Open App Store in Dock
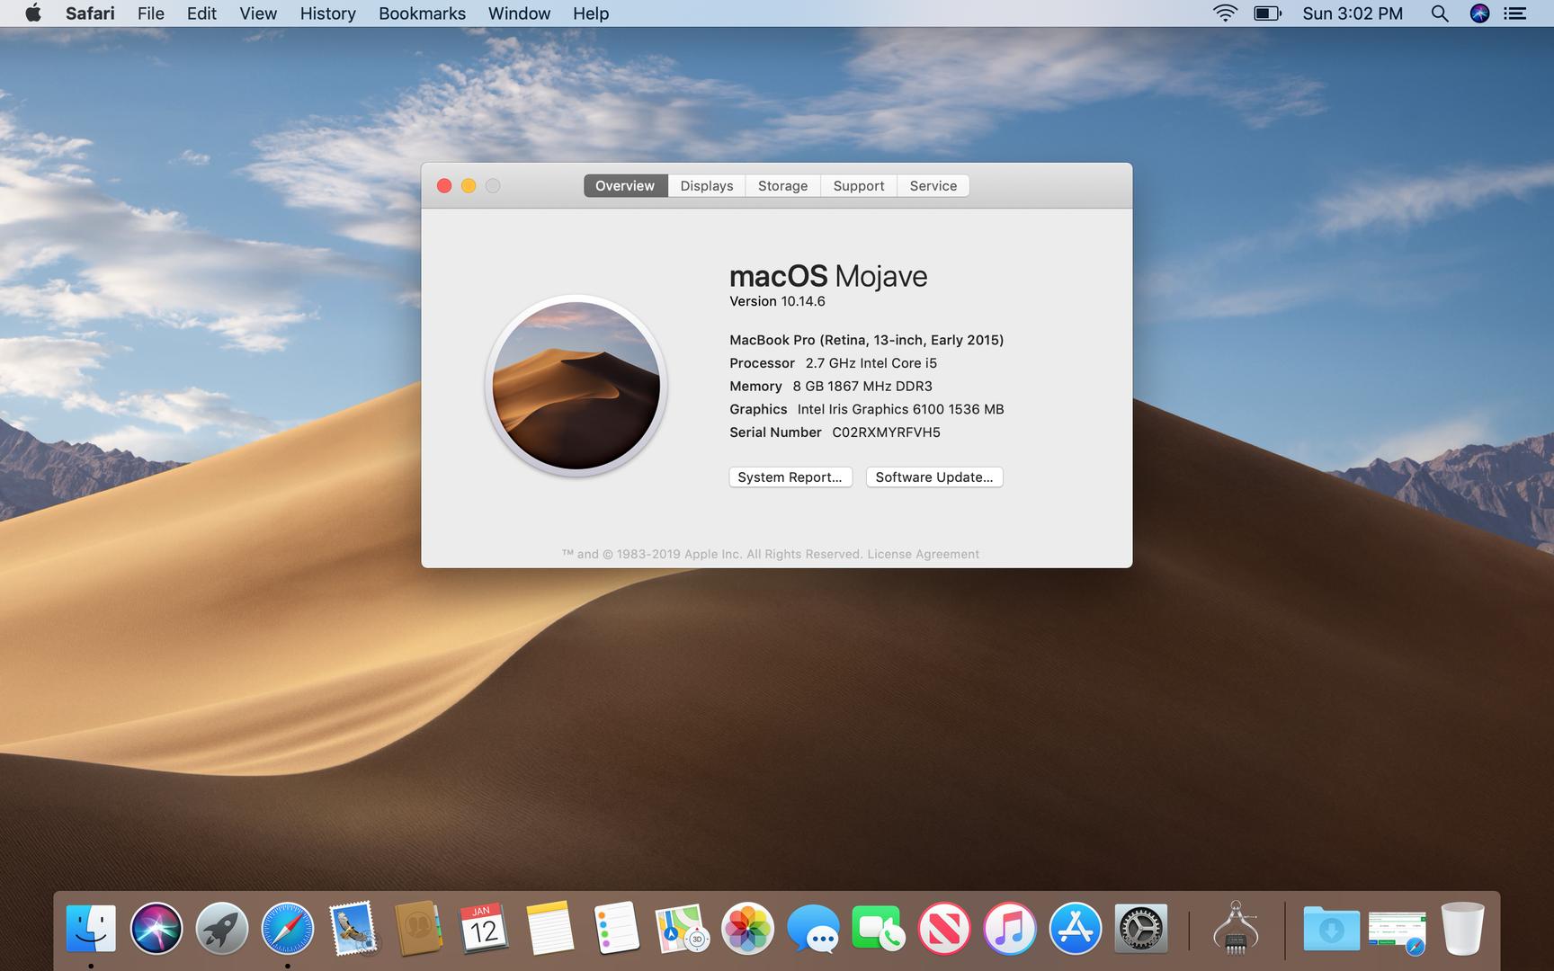 (x=1076, y=929)
